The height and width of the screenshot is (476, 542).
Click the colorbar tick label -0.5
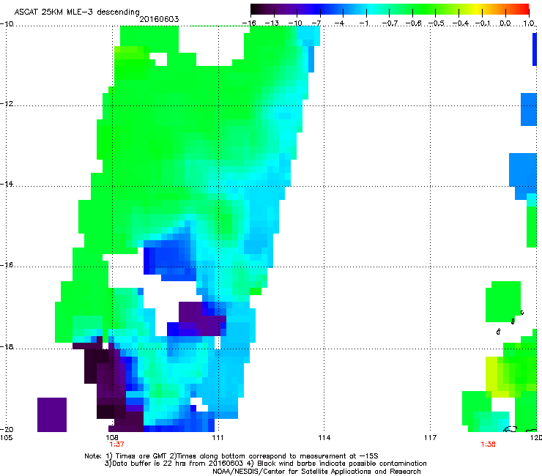tap(437, 23)
